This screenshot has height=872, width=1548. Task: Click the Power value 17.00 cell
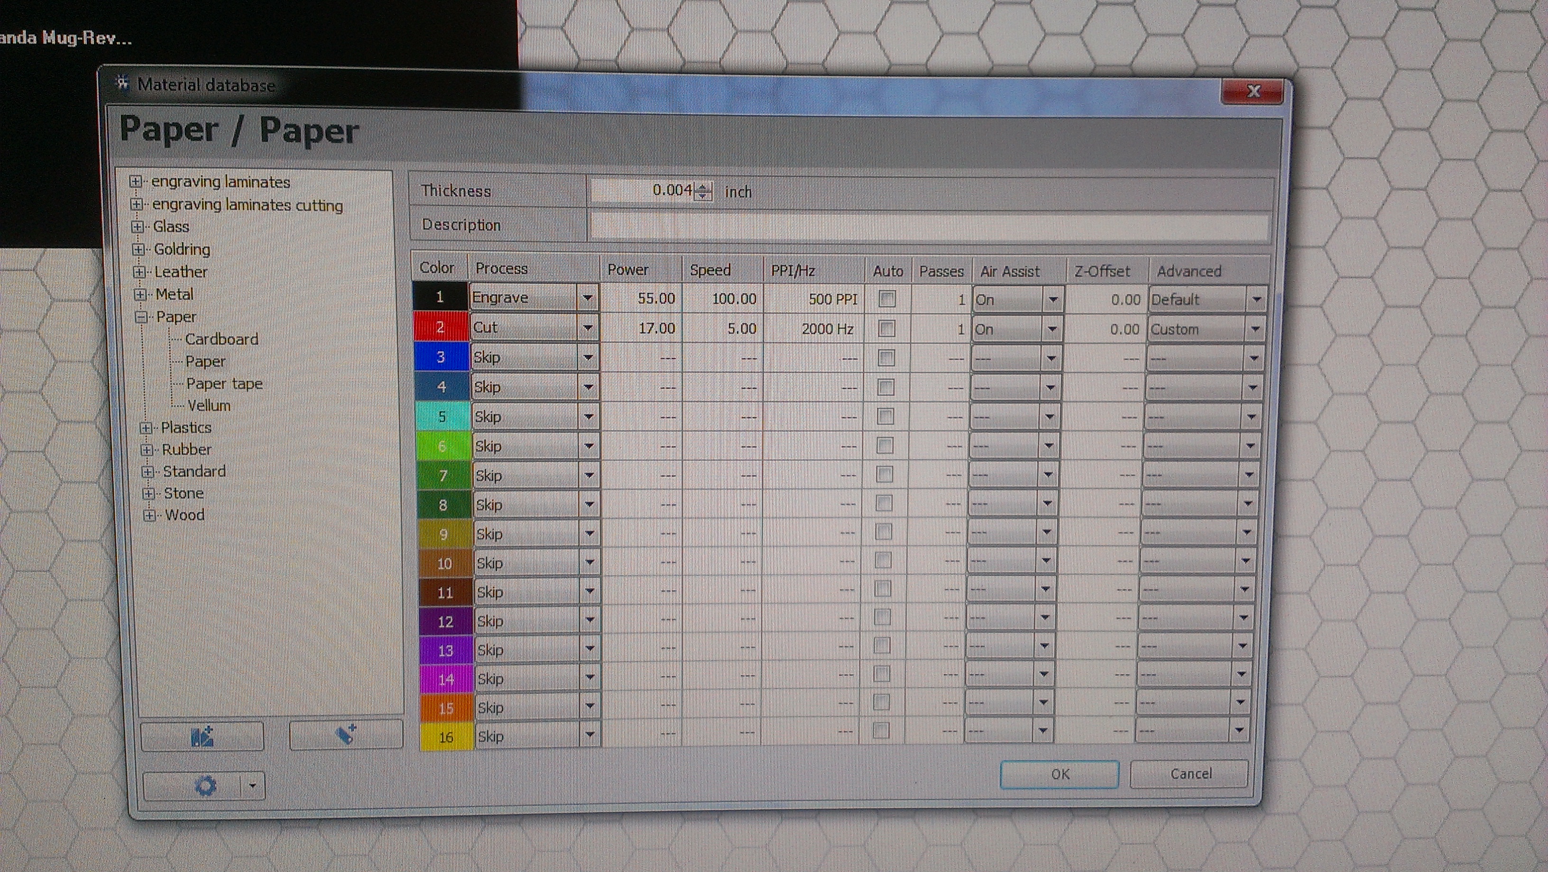tap(641, 328)
